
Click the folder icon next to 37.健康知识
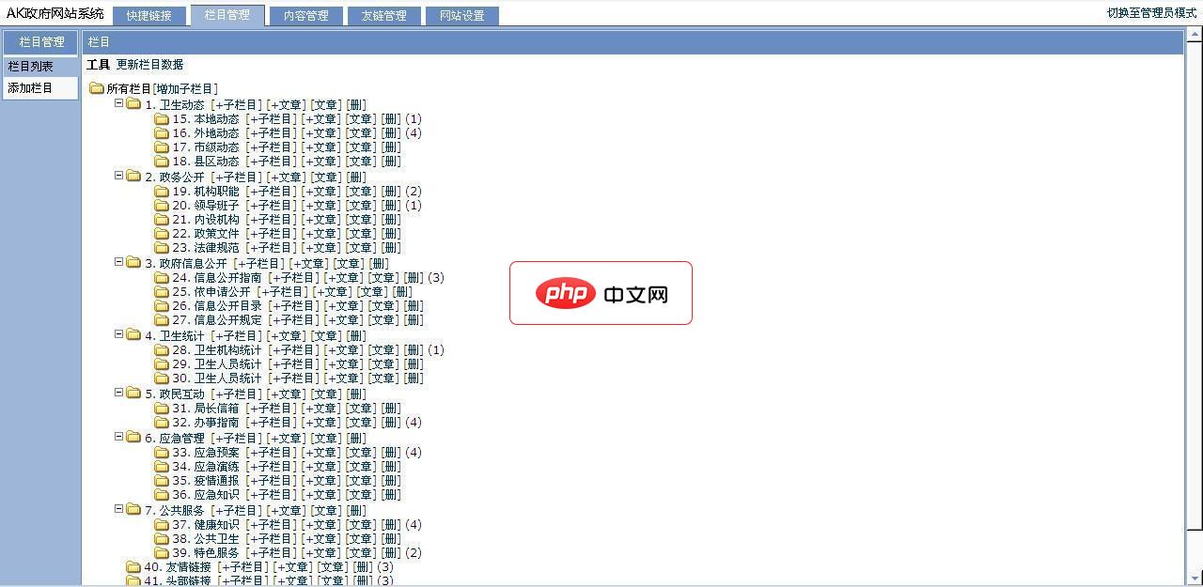(162, 524)
